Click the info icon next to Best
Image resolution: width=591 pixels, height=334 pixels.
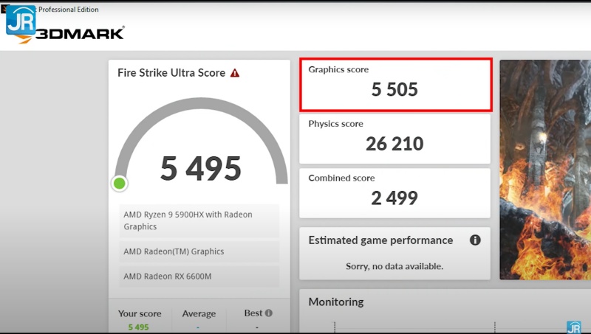coord(268,313)
